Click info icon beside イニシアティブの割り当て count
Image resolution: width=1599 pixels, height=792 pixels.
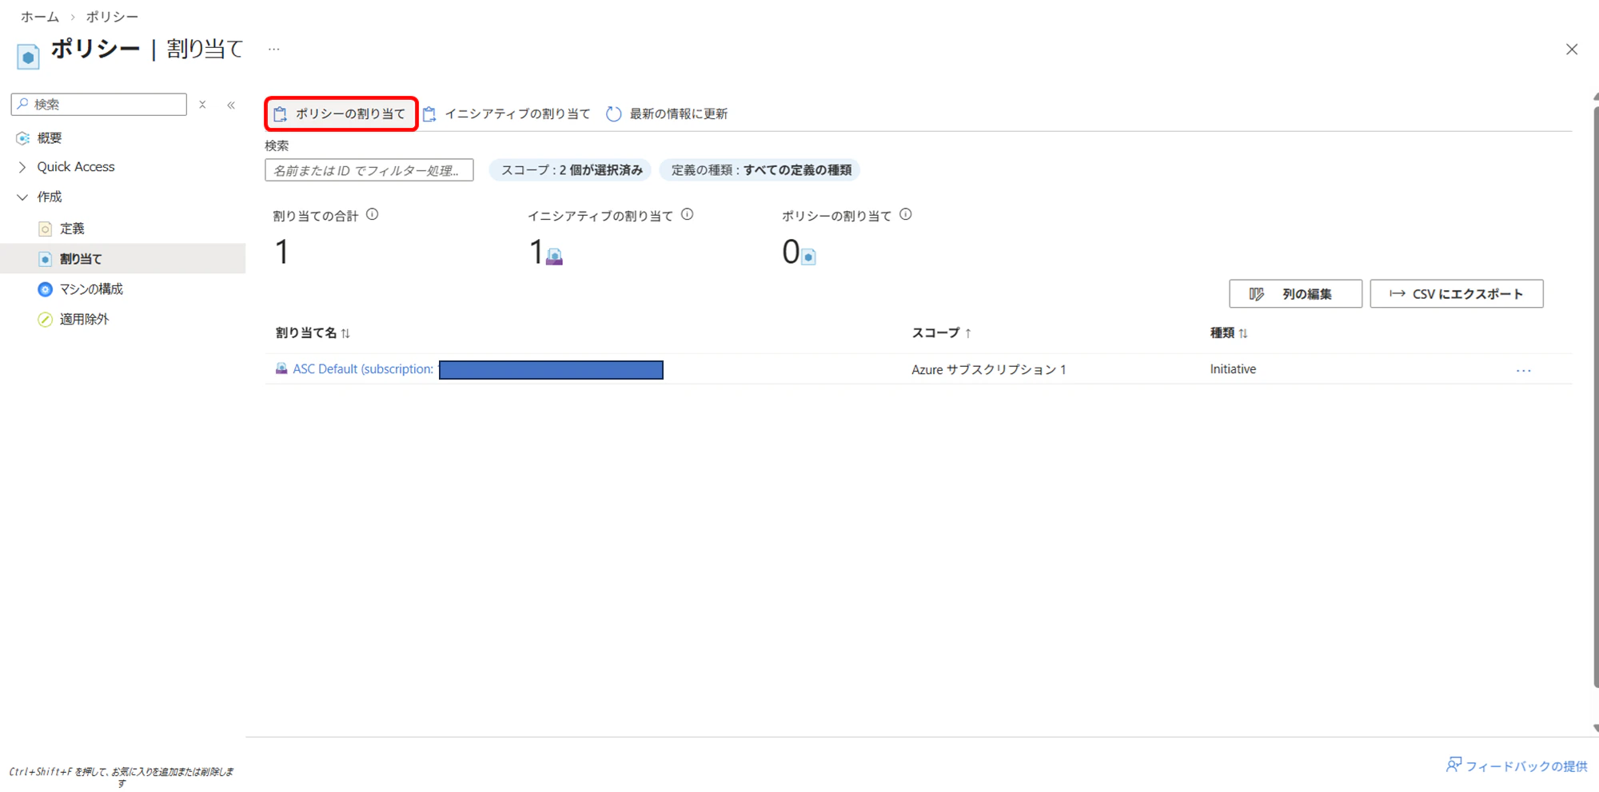[x=688, y=215]
